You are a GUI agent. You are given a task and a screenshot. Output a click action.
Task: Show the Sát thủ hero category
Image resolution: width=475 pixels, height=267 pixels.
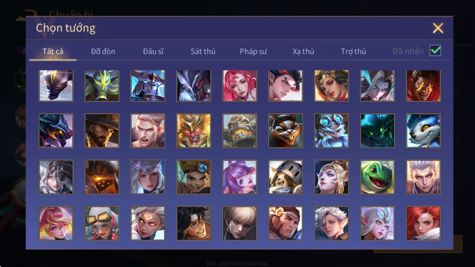point(203,51)
